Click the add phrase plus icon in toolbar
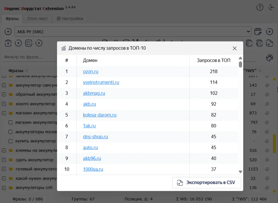This screenshot has width=278, height=203. [18, 43]
